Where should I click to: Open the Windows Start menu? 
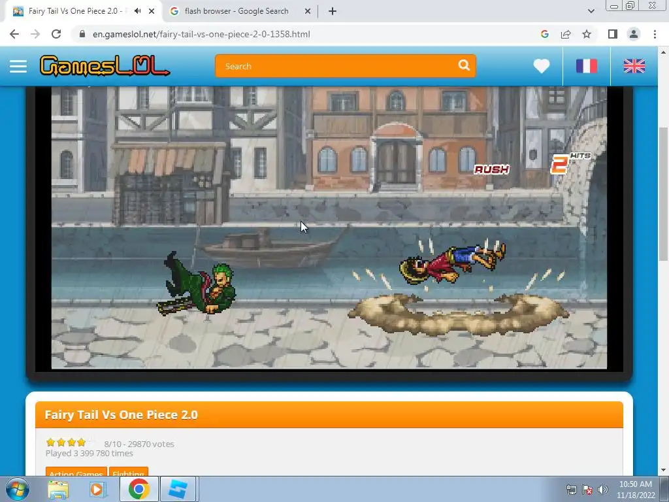[x=17, y=489]
